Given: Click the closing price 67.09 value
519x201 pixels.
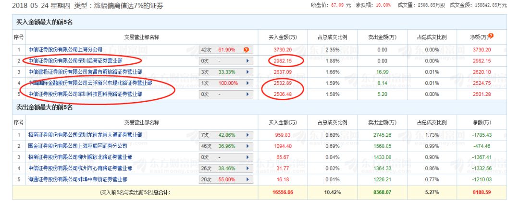Looking at the screenshot, I should tap(338, 5).
